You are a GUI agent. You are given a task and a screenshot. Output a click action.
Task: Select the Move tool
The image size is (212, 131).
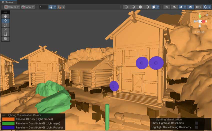coord(5,21)
